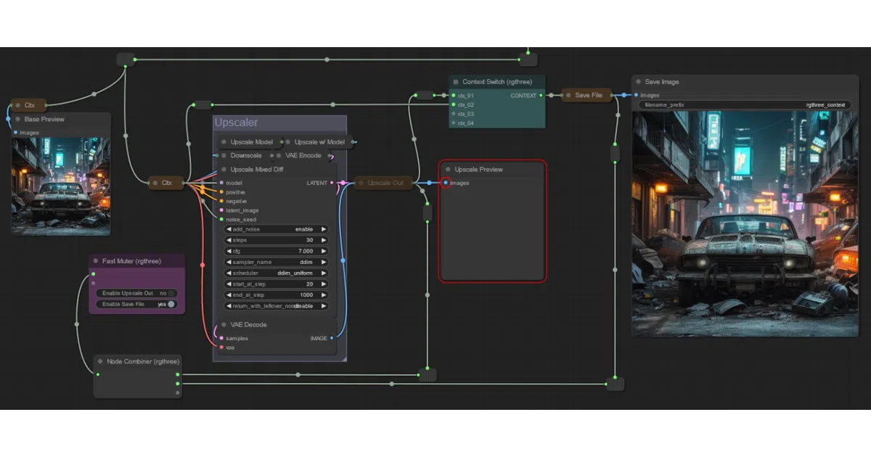Viewport: 871px width, 457px height.
Task: Click the Base Preview image thumbnail
Action: coord(61,184)
